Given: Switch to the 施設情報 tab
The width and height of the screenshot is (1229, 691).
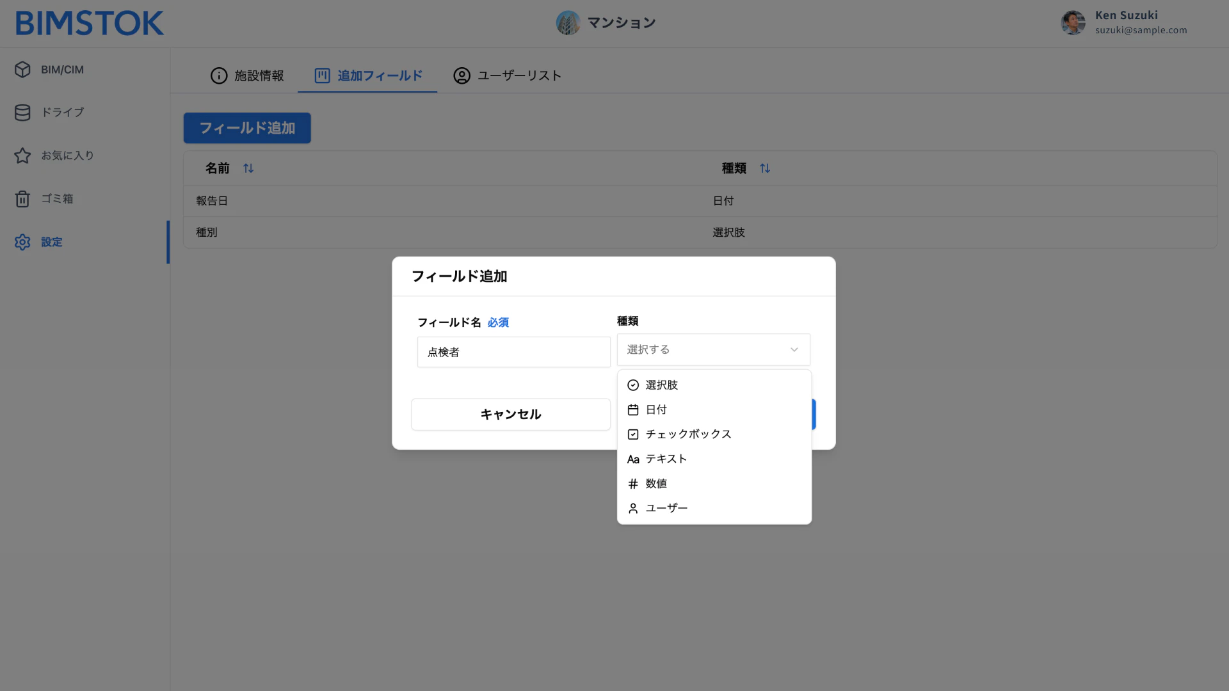Looking at the screenshot, I should (x=247, y=75).
